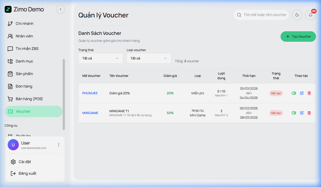Open user options three-dot menu
This screenshot has width=321, height=187.
[59, 145]
